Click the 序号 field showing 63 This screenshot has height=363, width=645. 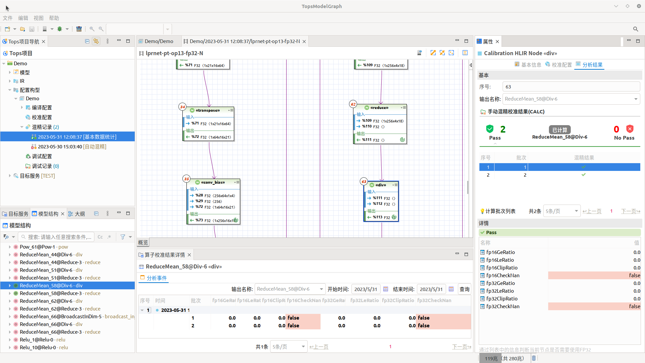click(x=571, y=87)
